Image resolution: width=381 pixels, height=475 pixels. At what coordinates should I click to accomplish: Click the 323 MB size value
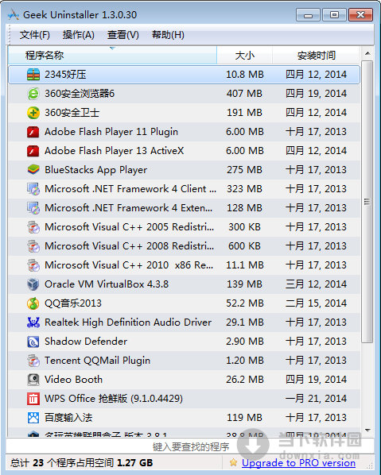[244, 189]
